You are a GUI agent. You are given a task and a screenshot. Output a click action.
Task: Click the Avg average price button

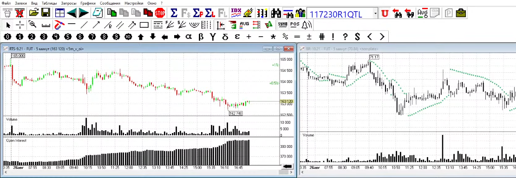422,13
